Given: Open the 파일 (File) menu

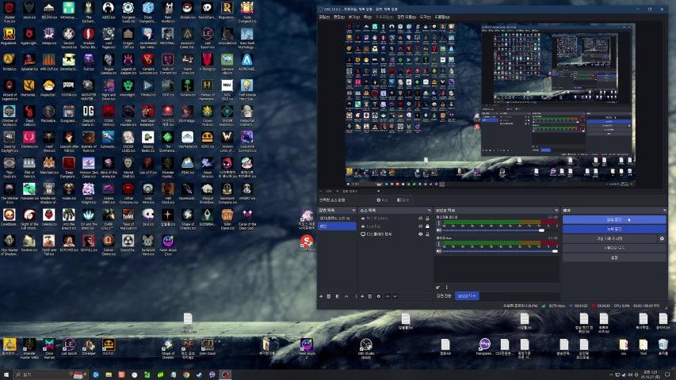Looking at the screenshot, I should tap(324, 16).
